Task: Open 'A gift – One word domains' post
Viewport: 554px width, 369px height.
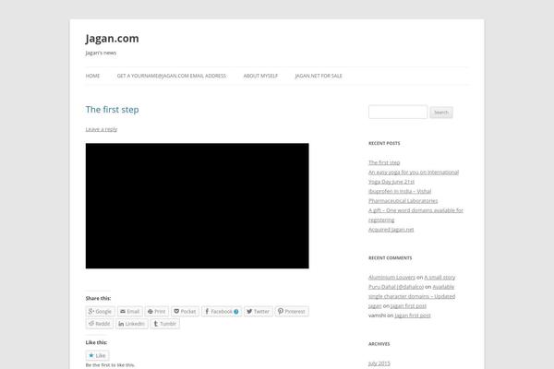Action: [x=415, y=215]
